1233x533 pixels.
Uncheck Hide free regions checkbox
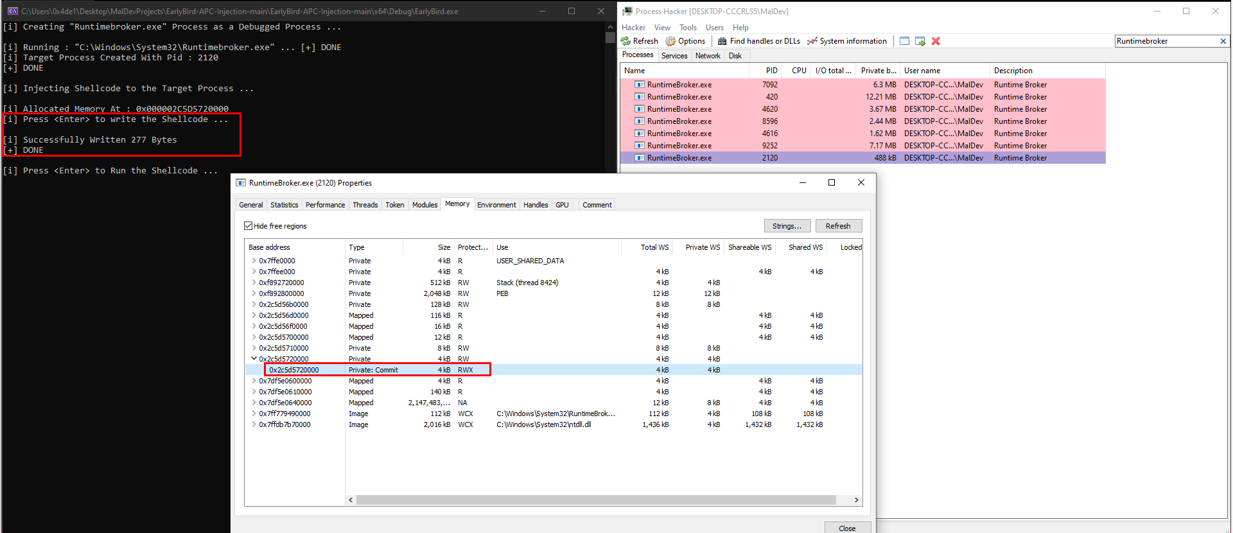click(x=248, y=226)
